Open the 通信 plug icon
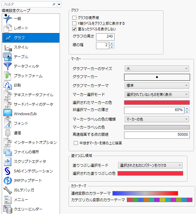This screenshot has height=214, width=196. (8, 133)
